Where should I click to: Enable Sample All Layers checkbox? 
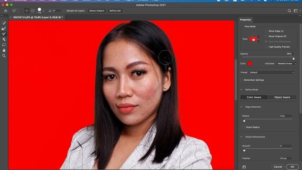(x=64, y=11)
